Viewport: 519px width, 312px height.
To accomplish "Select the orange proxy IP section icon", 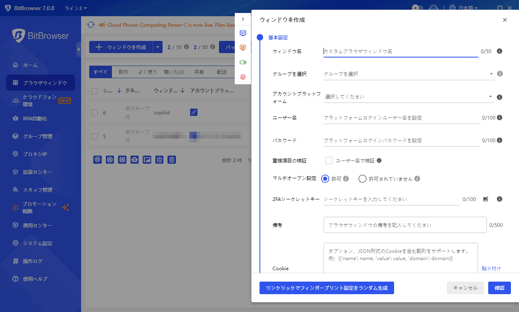I will click(242, 47).
